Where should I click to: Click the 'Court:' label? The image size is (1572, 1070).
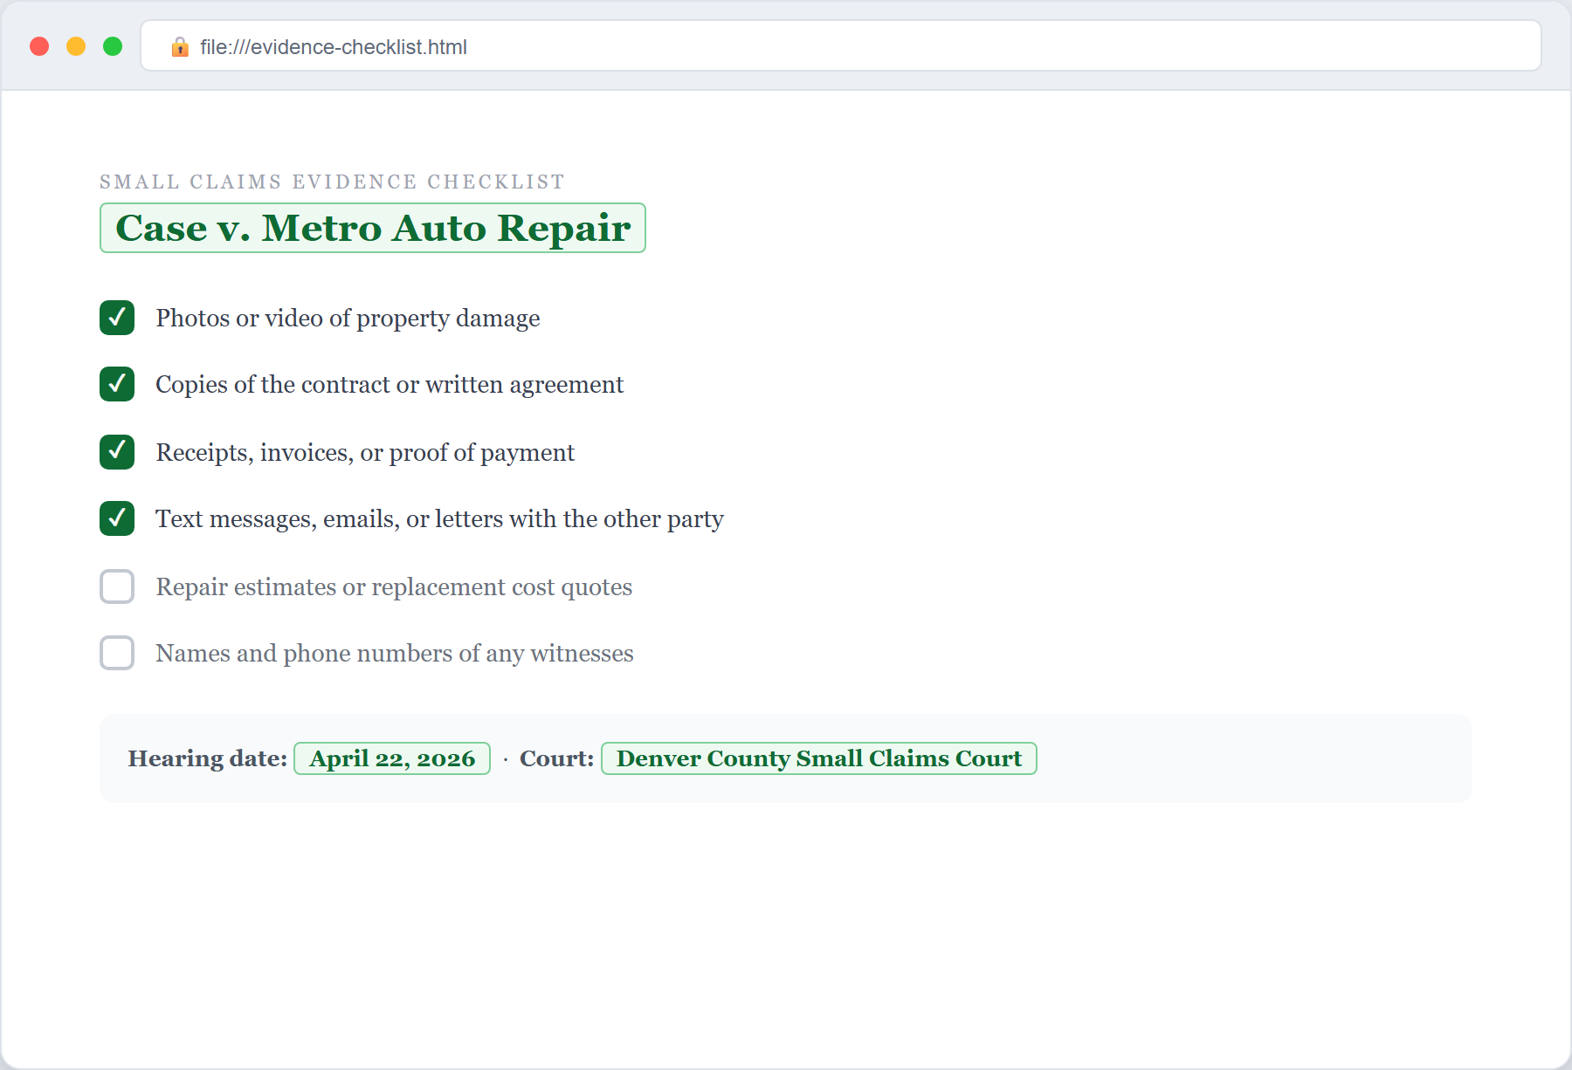coord(556,758)
